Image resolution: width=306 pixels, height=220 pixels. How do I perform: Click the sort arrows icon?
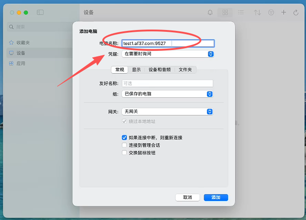(x=257, y=13)
